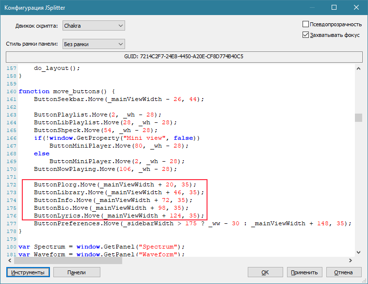Click the scroll down arrow of code editor
The image size is (368, 284).
358,252
